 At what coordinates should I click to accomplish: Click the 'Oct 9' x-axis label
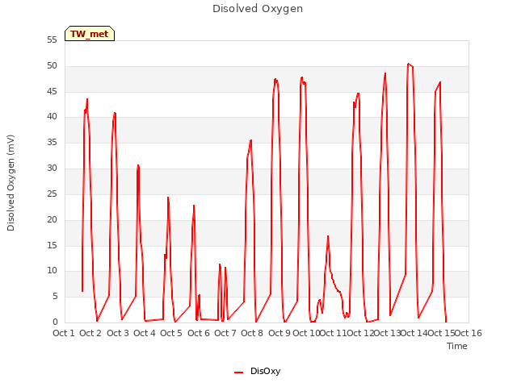point(280,333)
